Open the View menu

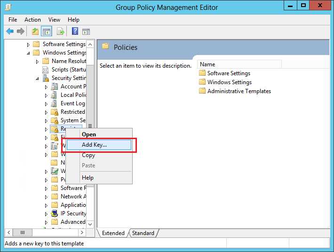tap(54, 20)
